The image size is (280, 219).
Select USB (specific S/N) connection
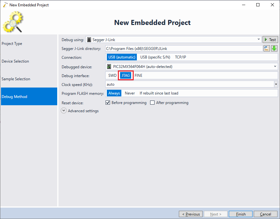coord(155,57)
